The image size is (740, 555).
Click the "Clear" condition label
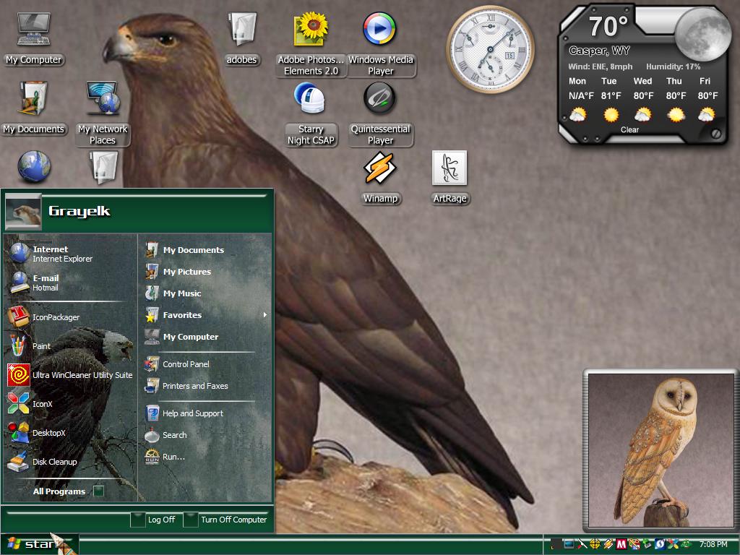coord(629,130)
